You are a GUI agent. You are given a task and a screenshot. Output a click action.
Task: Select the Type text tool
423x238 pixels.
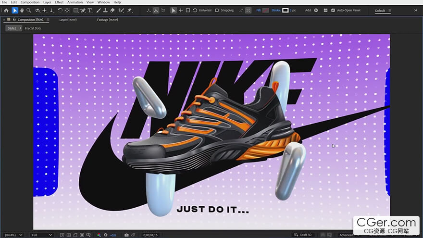90,11
